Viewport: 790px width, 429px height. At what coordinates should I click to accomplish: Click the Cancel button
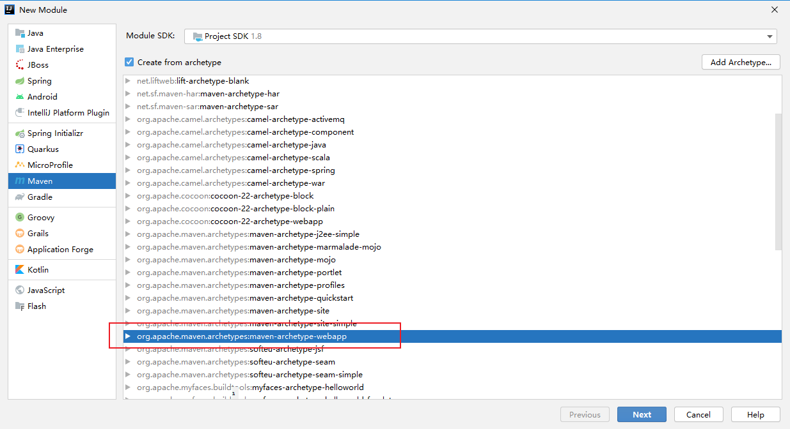699,414
